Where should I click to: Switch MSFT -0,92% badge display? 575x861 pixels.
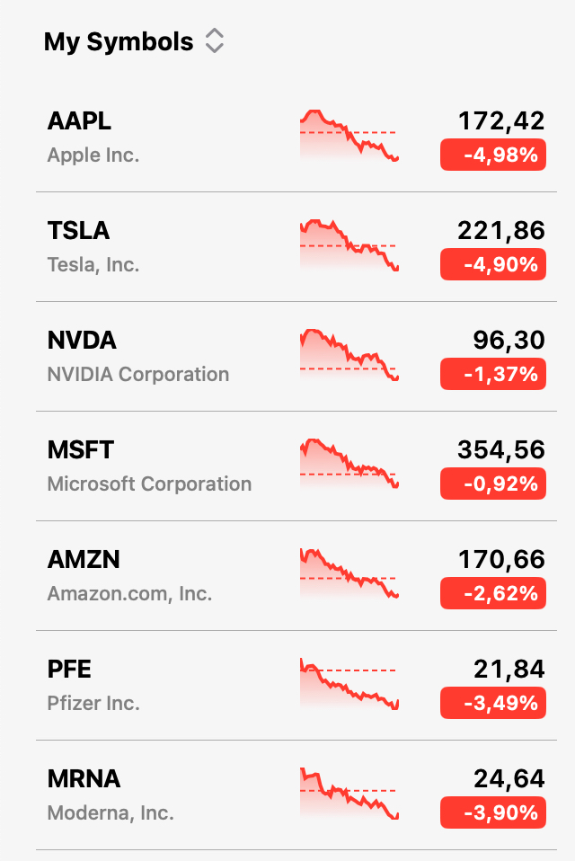(492, 484)
